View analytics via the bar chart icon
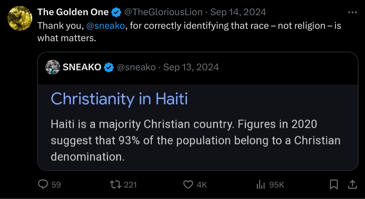Screen dimensions: 365x199 [x=260, y=184]
